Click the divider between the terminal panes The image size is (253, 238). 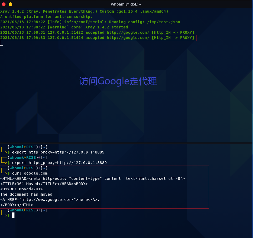[x=126, y=143]
